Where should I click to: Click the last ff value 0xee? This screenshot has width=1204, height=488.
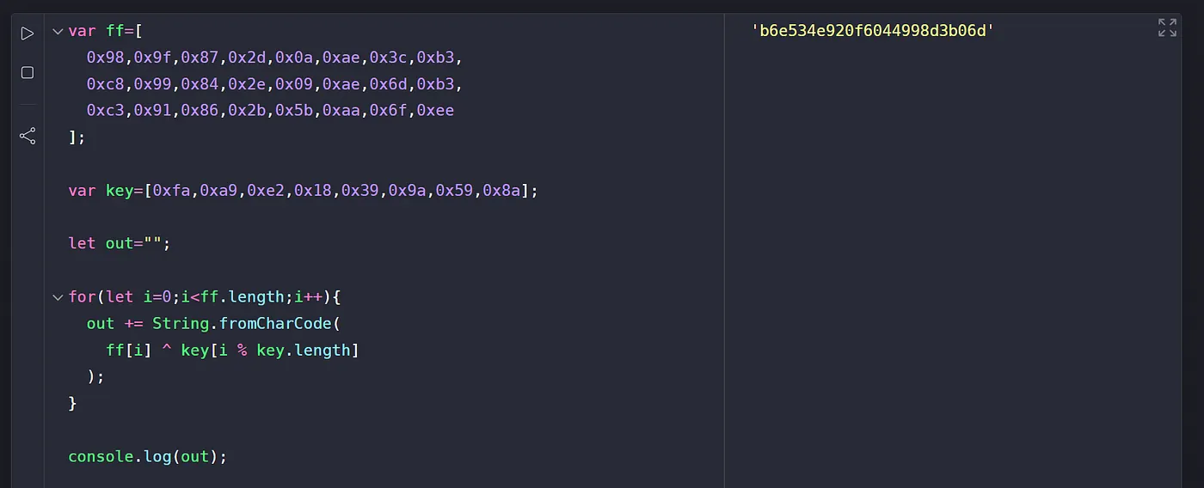click(x=435, y=111)
